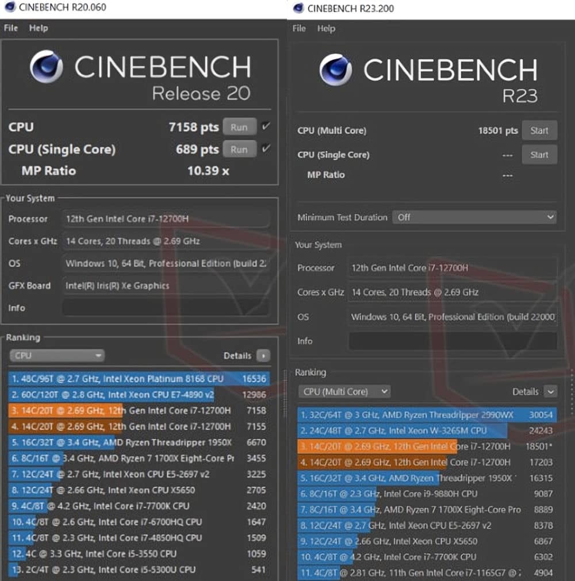This screenshot has height=581, width=575.
Task: Open the File menu in Cinebench R20
Action: (x=10, y=28)
